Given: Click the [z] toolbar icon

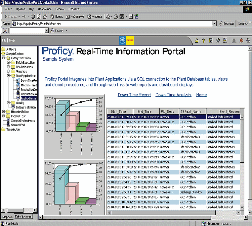Looking at the screenshot, I should pos(5,30).
